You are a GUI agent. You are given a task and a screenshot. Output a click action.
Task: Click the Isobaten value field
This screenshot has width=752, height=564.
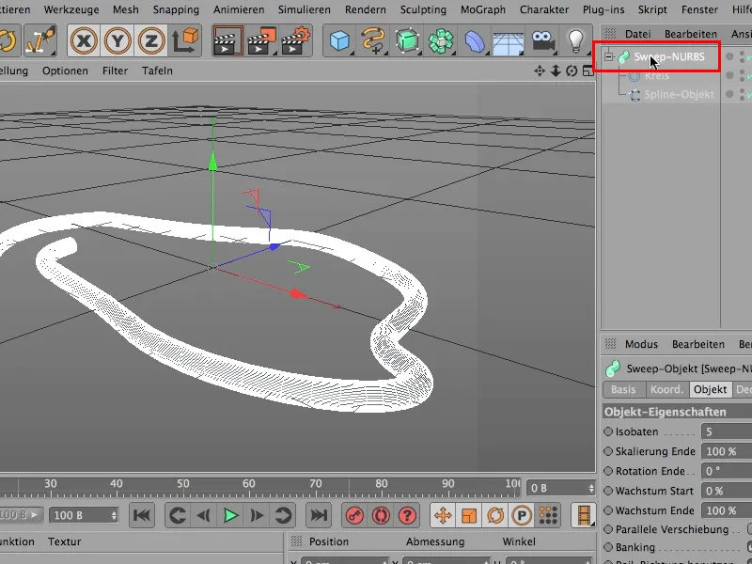pyautogui.click(x=727, y=431)
